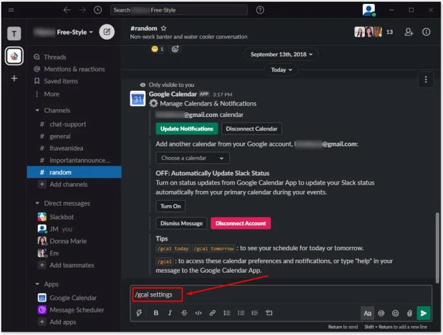
Task: Go back using the left arrow
Action: 67,10
